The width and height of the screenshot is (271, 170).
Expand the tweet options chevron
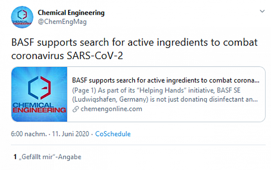(262, 11)
